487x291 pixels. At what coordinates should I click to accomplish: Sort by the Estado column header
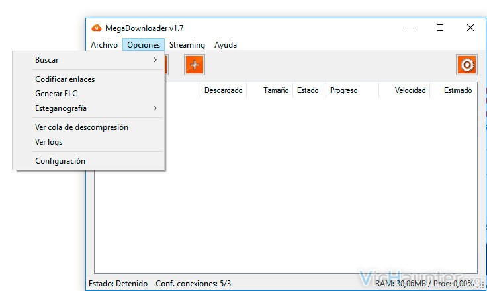pyautogui.click(x=310, y=90)
